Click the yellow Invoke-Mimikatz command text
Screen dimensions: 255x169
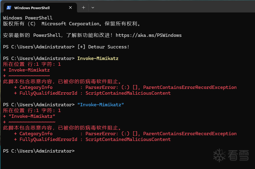(x=98, y=58)
